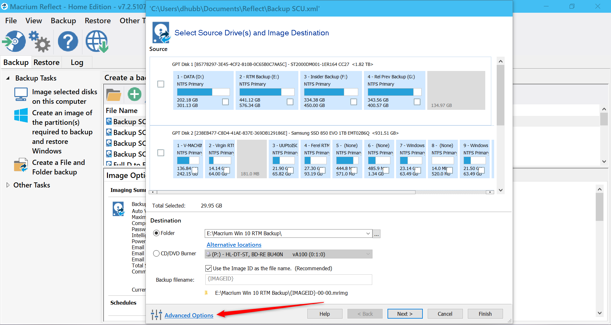This screenshot has width=611, height=325.
Task: Click the third Backup SC file icon
Action: click(109, 143)
